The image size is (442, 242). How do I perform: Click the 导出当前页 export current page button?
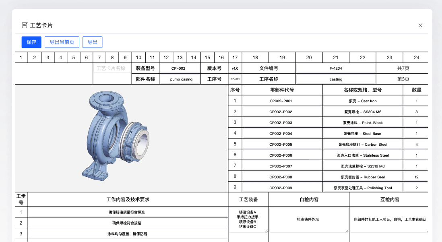[62, 42]
